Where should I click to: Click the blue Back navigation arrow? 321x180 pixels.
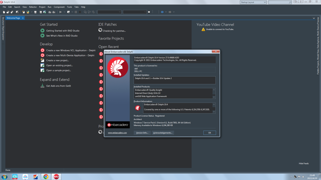[162, 12]
